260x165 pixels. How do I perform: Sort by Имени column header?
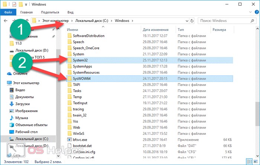72,29
